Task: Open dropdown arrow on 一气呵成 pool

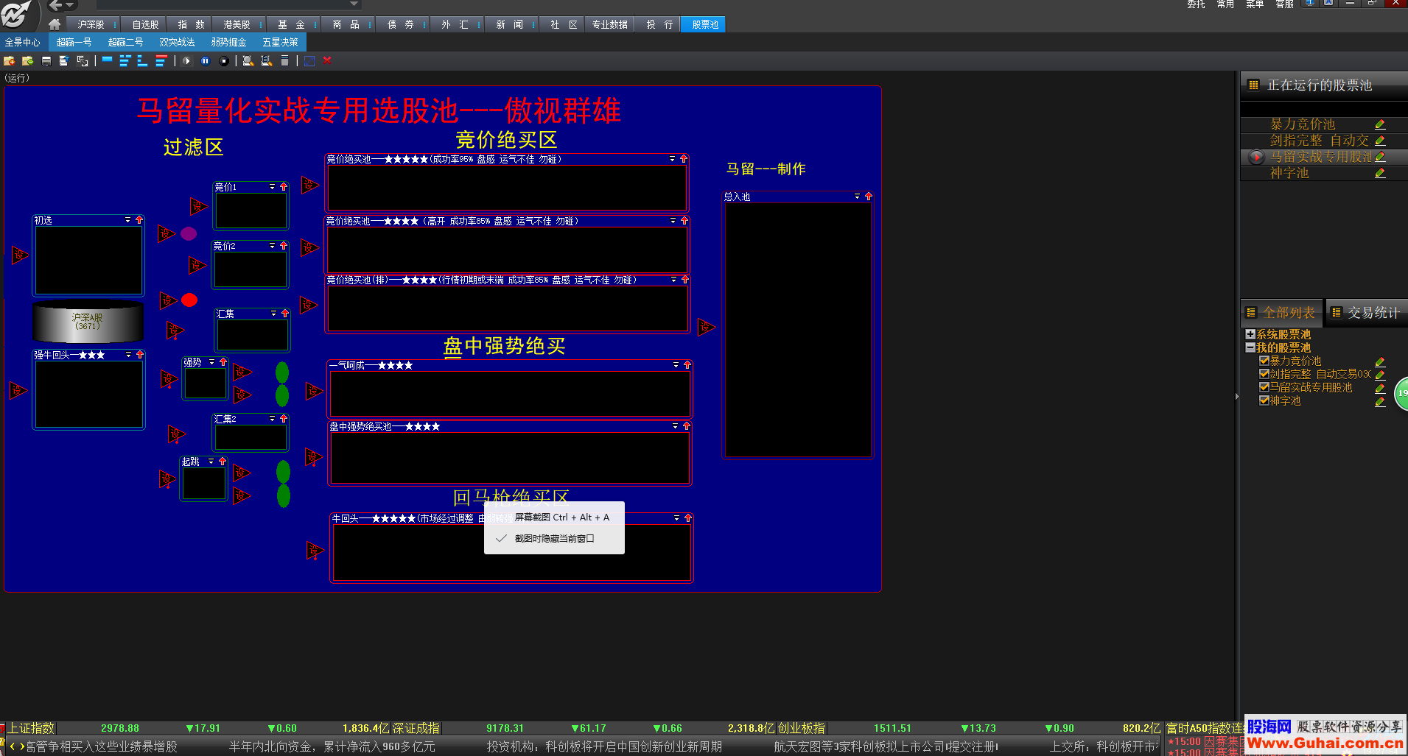Action: click(676, 365)
